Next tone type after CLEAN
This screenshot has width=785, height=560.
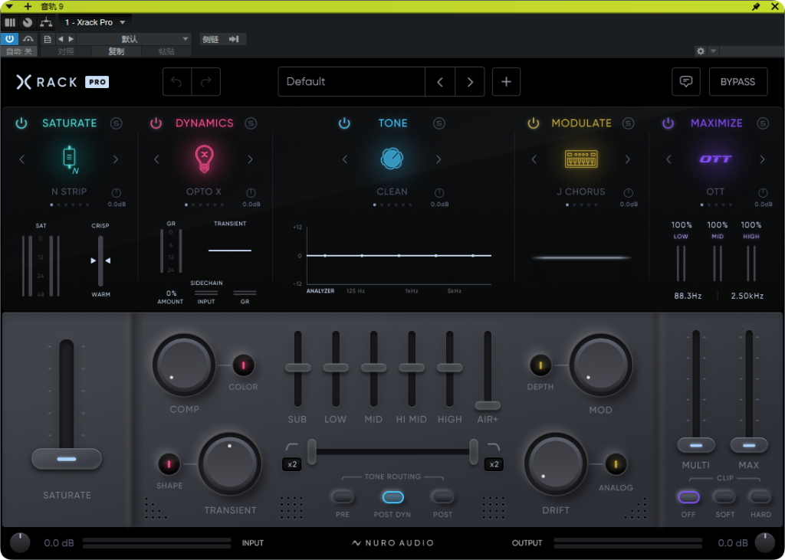click(x=438, y=159)
